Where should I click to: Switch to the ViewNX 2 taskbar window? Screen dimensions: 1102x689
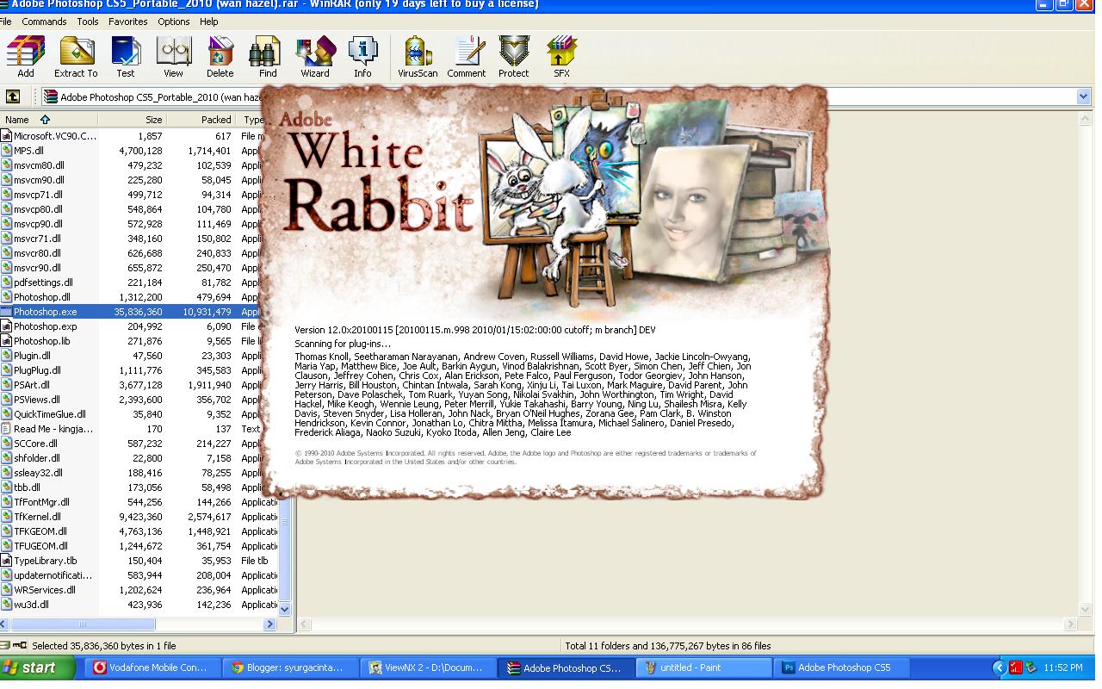429,667
